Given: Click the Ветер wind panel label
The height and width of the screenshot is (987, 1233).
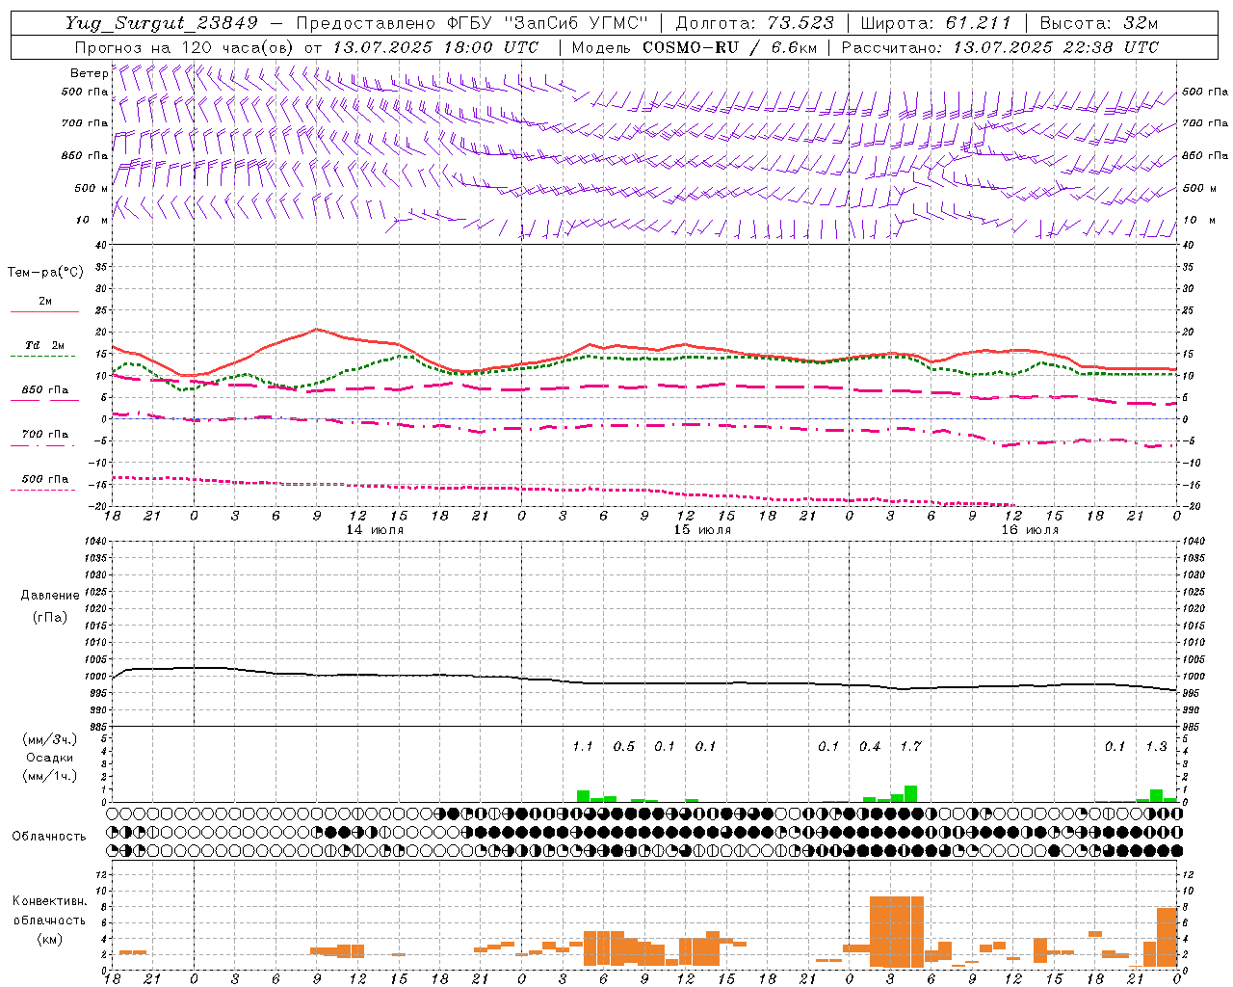Looking at the screenshot, I should click(89, 73).
